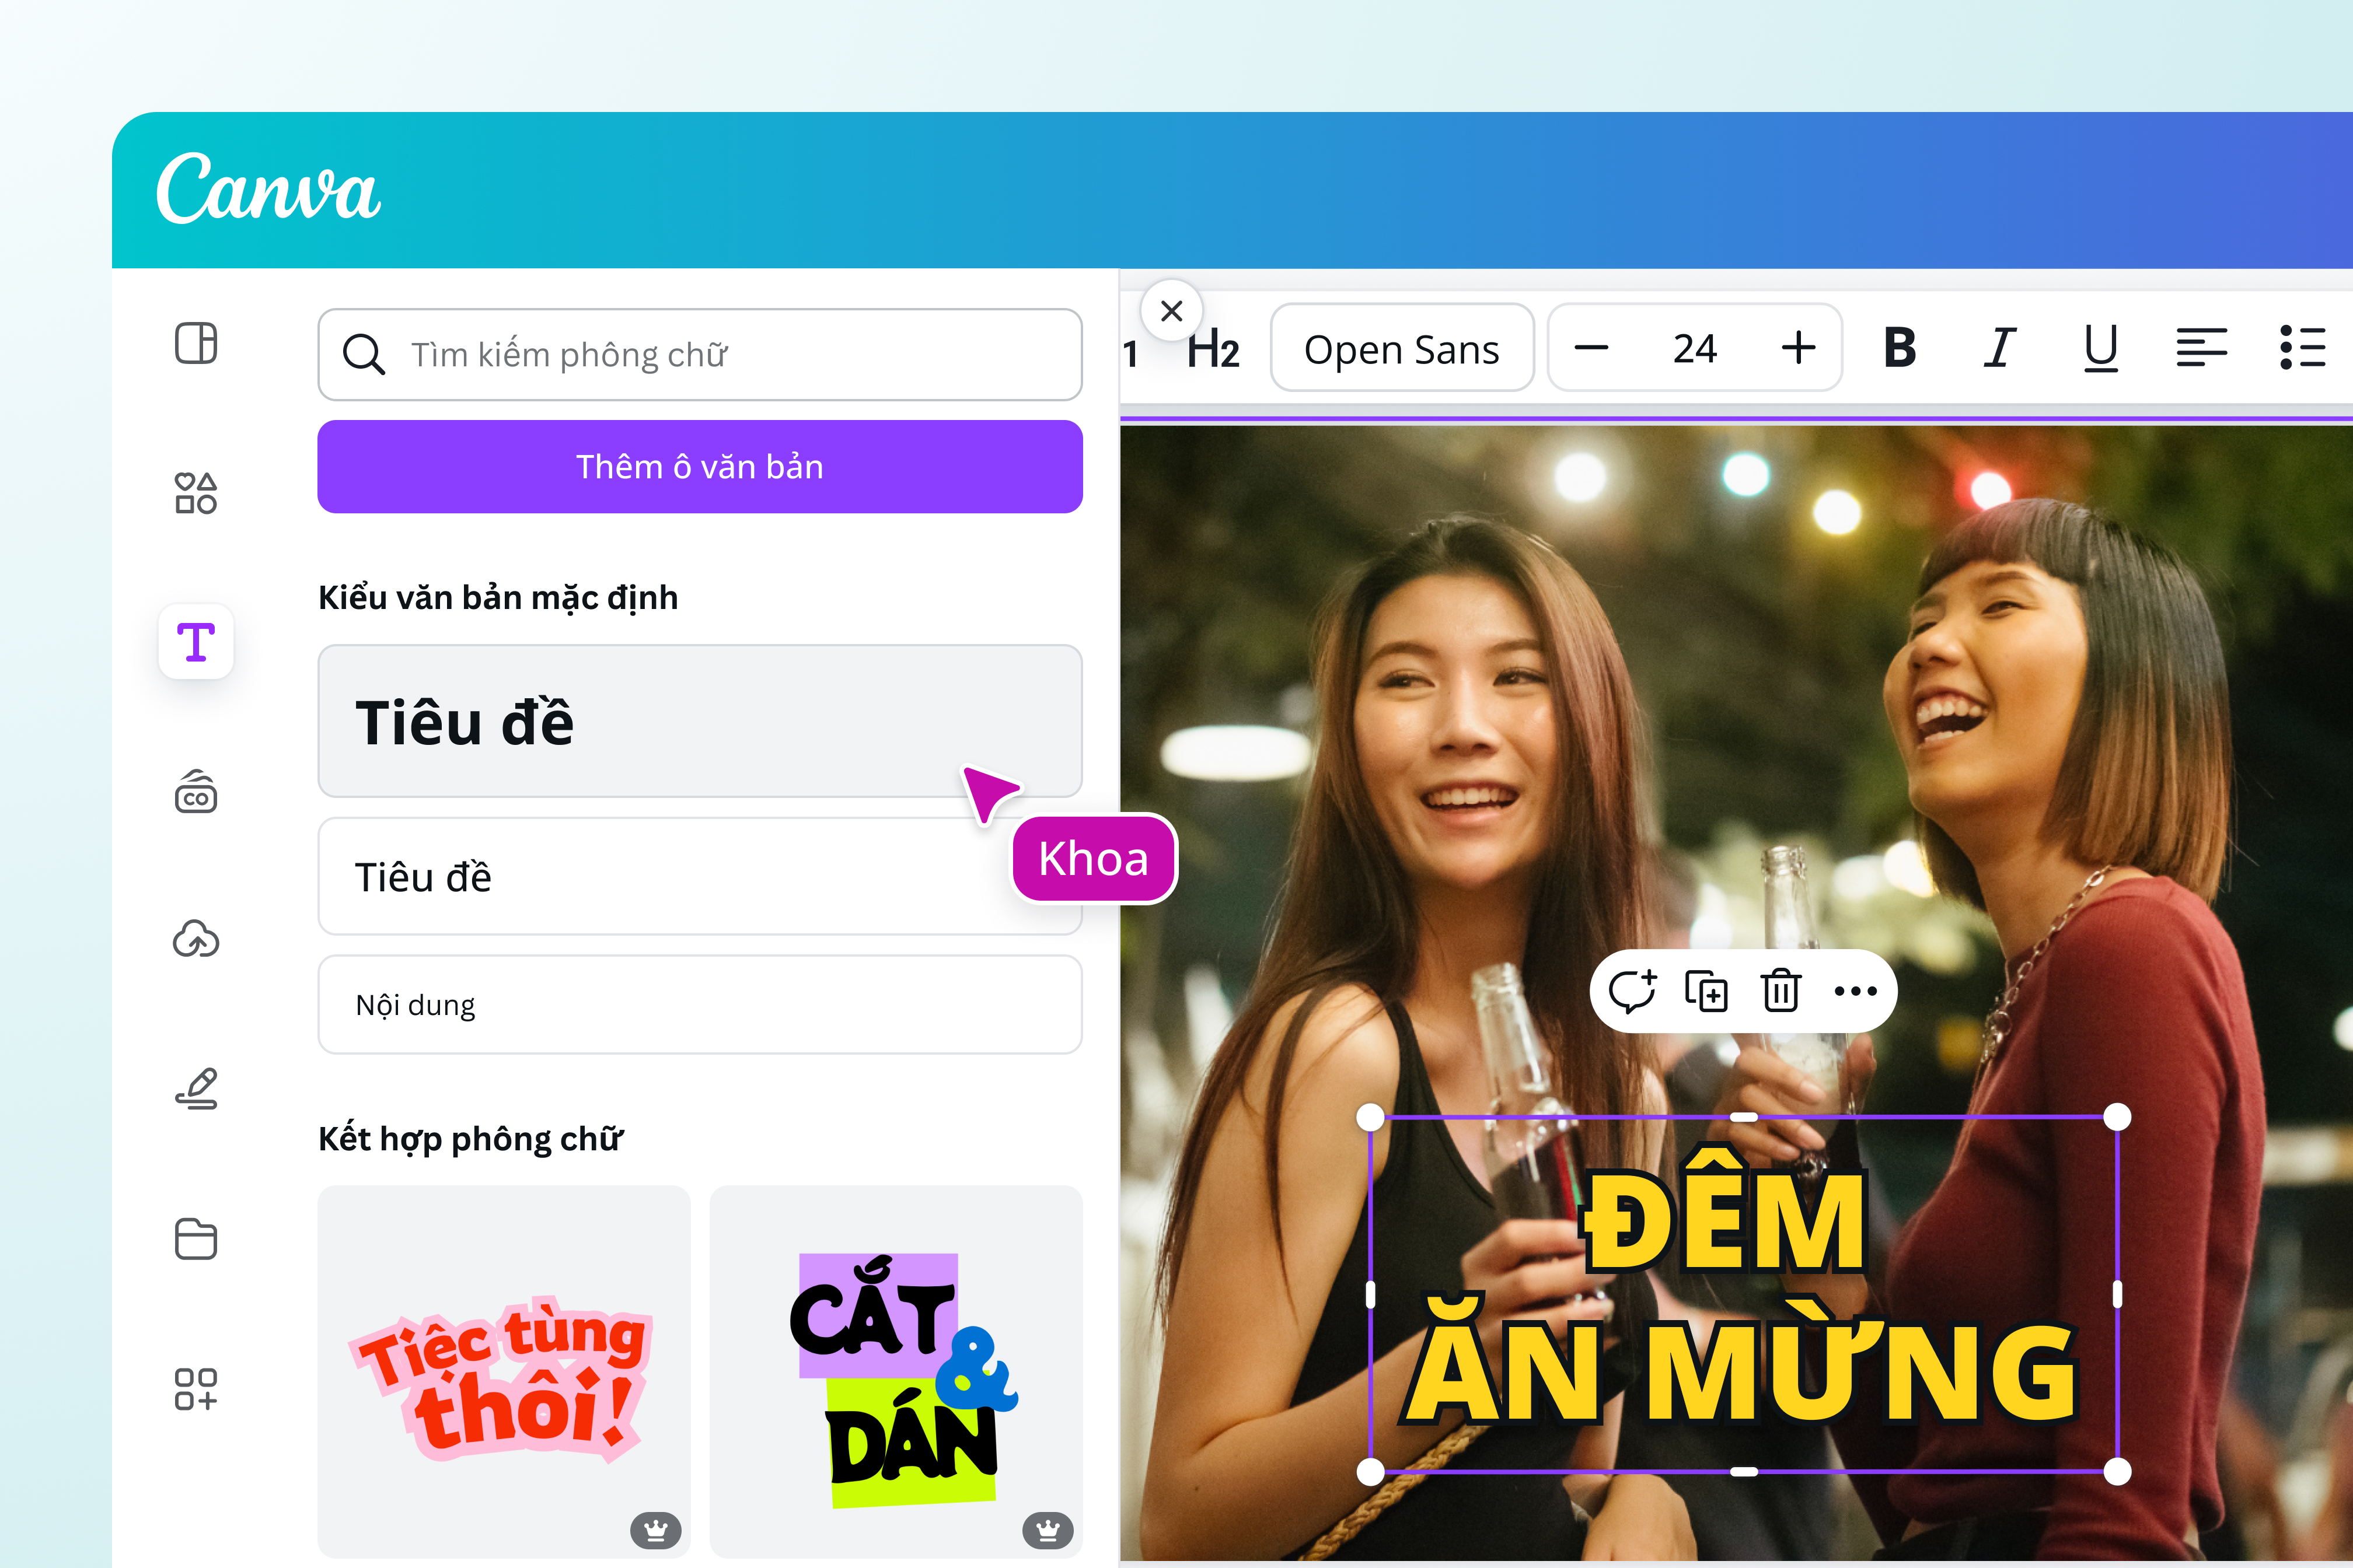Image resolution: width=2353 pixels, height=1568 pixels.
Task: Toggle bulleted list
Action: (2302, 348)
